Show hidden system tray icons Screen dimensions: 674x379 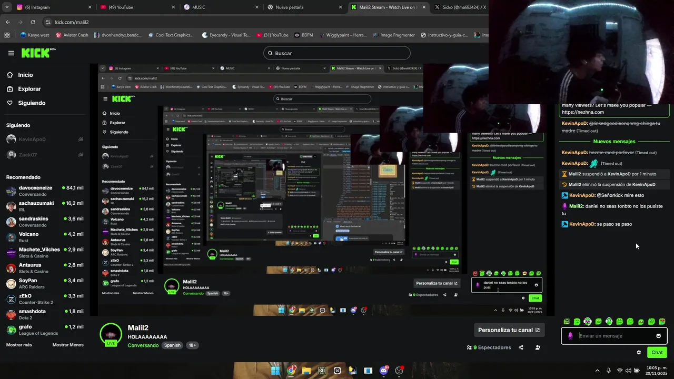click(x=597, y=371)
